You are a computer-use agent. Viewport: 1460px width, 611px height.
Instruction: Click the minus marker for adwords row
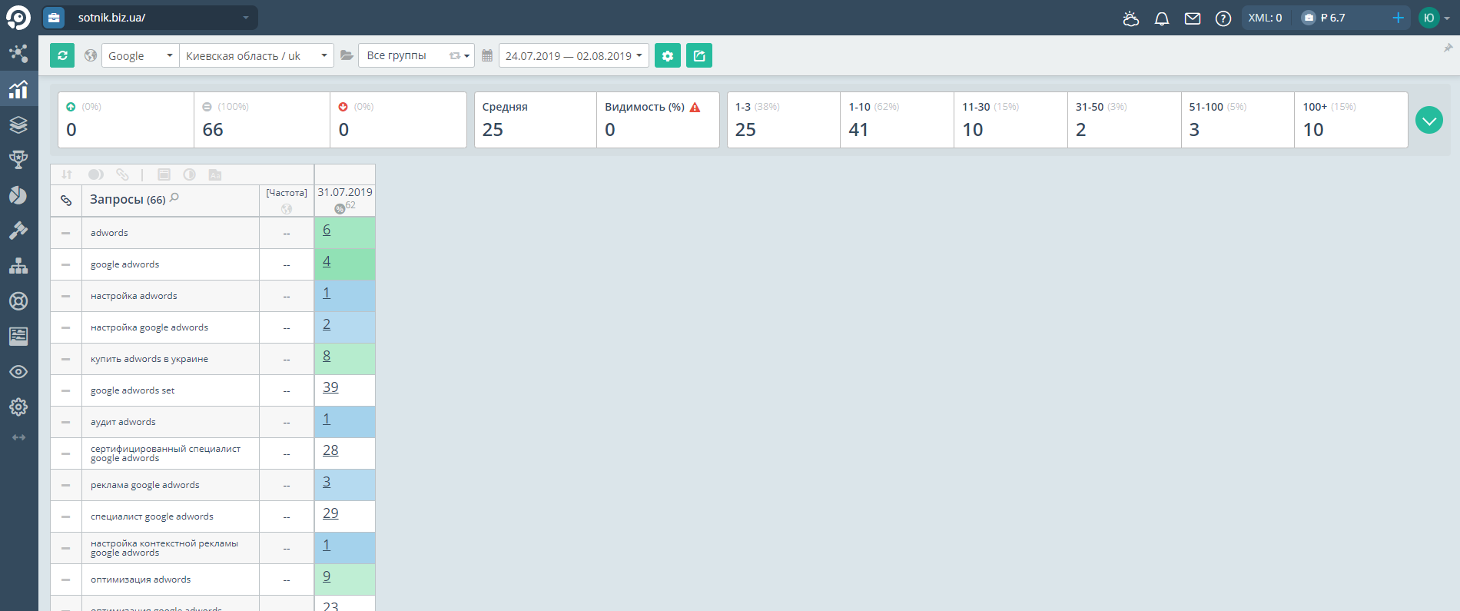(x=66, y=233)
